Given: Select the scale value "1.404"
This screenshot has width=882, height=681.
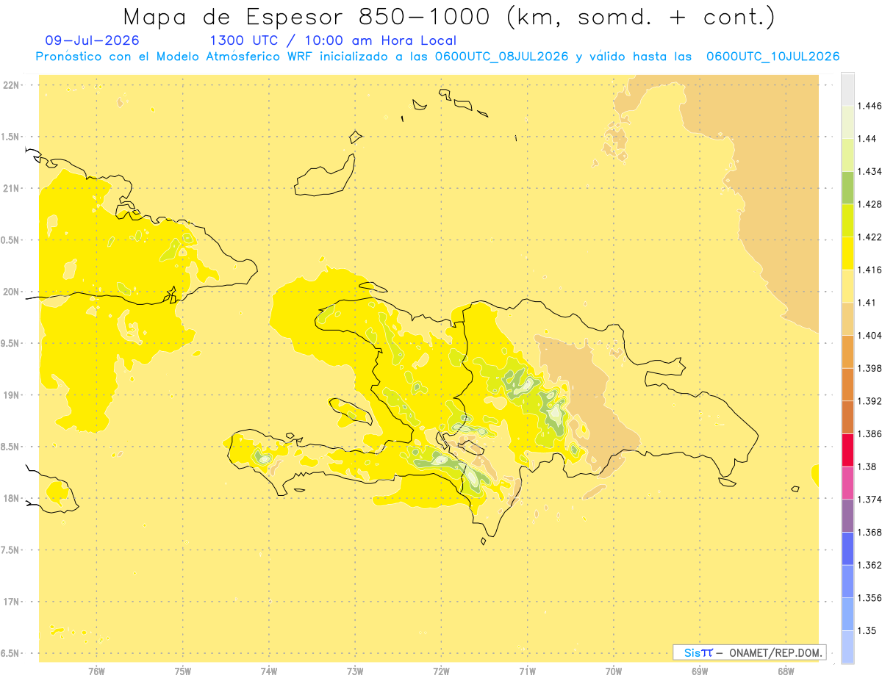Looking at the screenshot, I should [870, 335].
